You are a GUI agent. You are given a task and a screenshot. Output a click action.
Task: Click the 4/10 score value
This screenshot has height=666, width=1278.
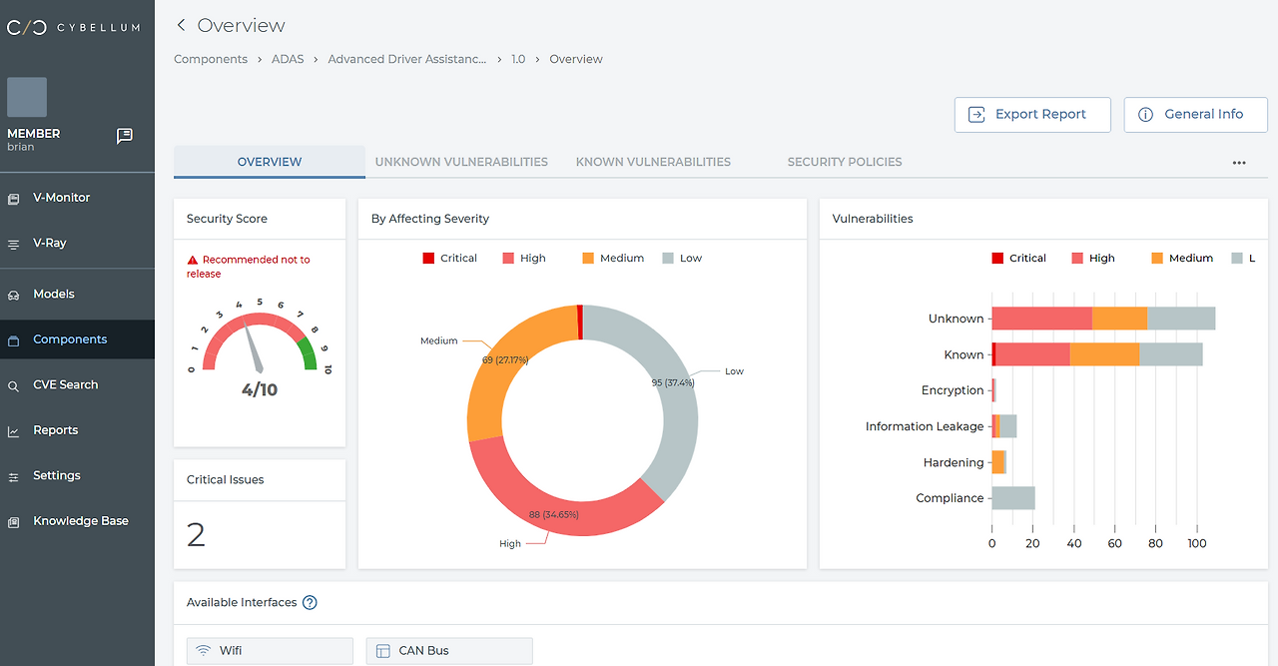coord(260,390)
